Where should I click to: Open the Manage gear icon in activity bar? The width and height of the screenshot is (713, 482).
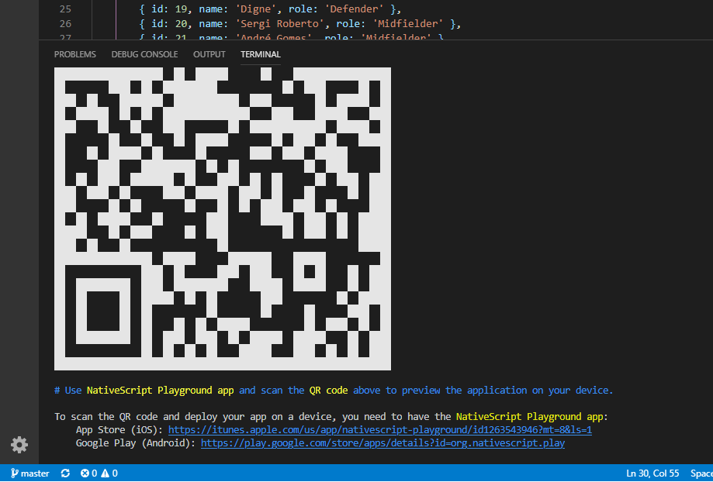[x=19, y=444]
